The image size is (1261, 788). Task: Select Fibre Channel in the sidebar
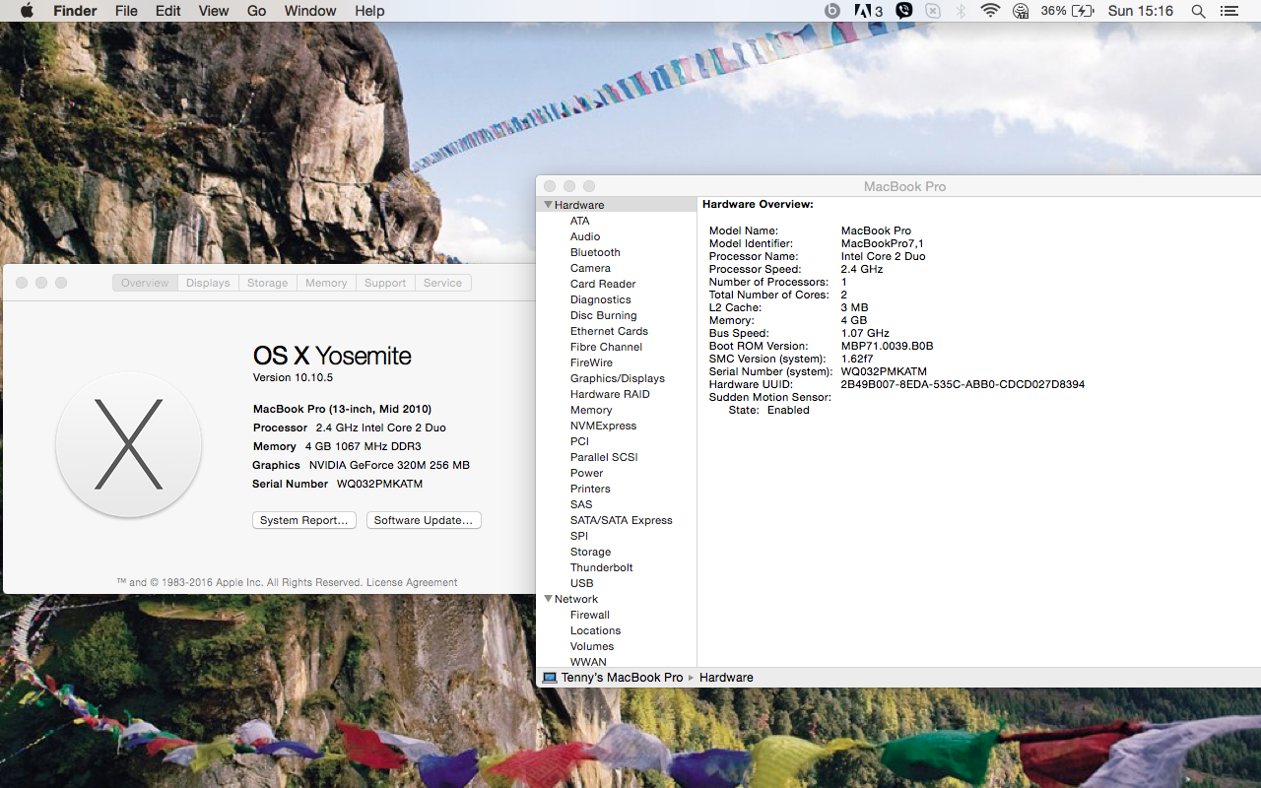click(x=606, y=347)
